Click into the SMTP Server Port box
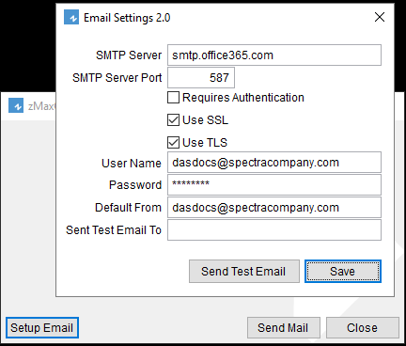The image size is (406, 346). (201, 77)
